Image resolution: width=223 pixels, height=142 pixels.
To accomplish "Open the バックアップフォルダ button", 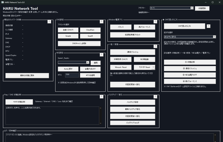I will (x=133, y=123).
